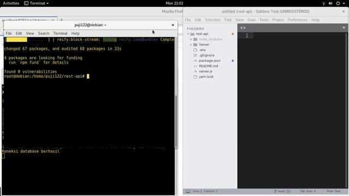Image resolution: width=349 pixels, height=196 pixels.
Task: Open the .gitignore file
Action: tap(207, 56)
